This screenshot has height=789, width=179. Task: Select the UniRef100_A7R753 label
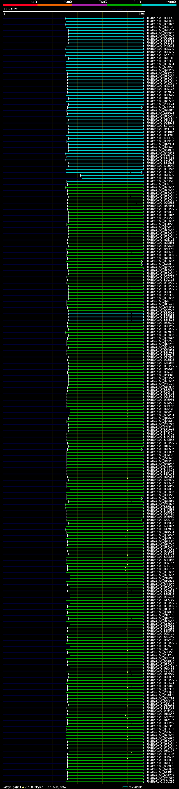[160, 86]
